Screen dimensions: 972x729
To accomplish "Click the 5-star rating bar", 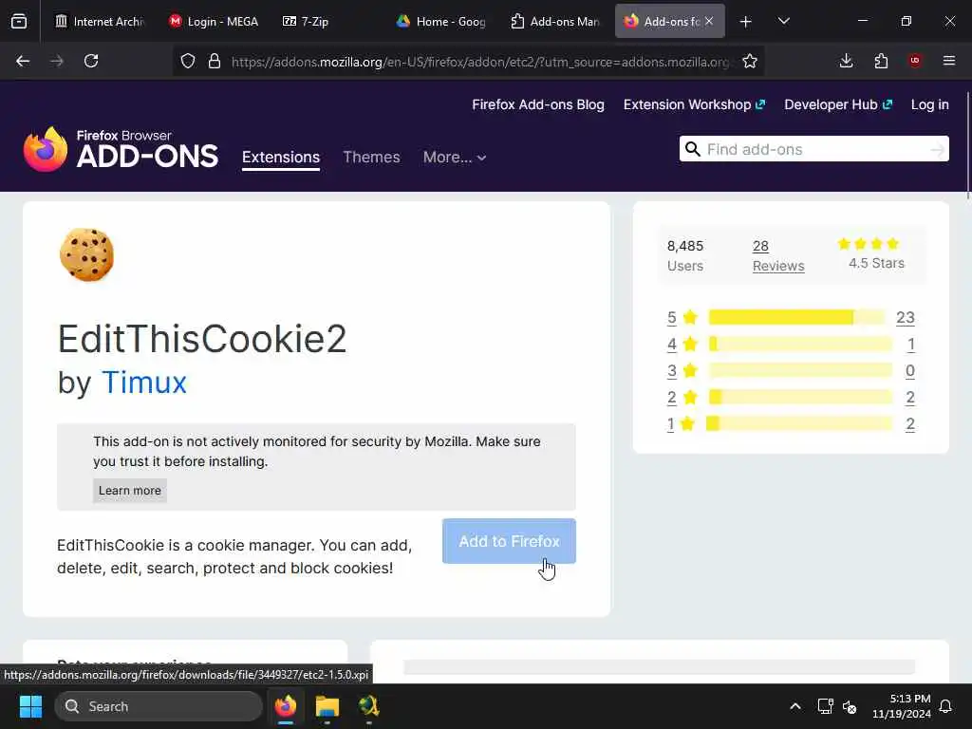I will [x=796, y=317].
